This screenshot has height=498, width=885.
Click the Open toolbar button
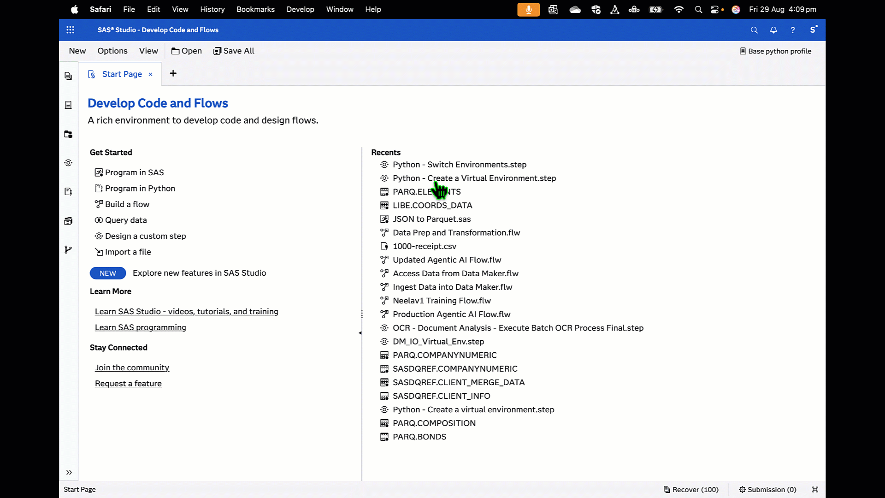click(187, 51)
